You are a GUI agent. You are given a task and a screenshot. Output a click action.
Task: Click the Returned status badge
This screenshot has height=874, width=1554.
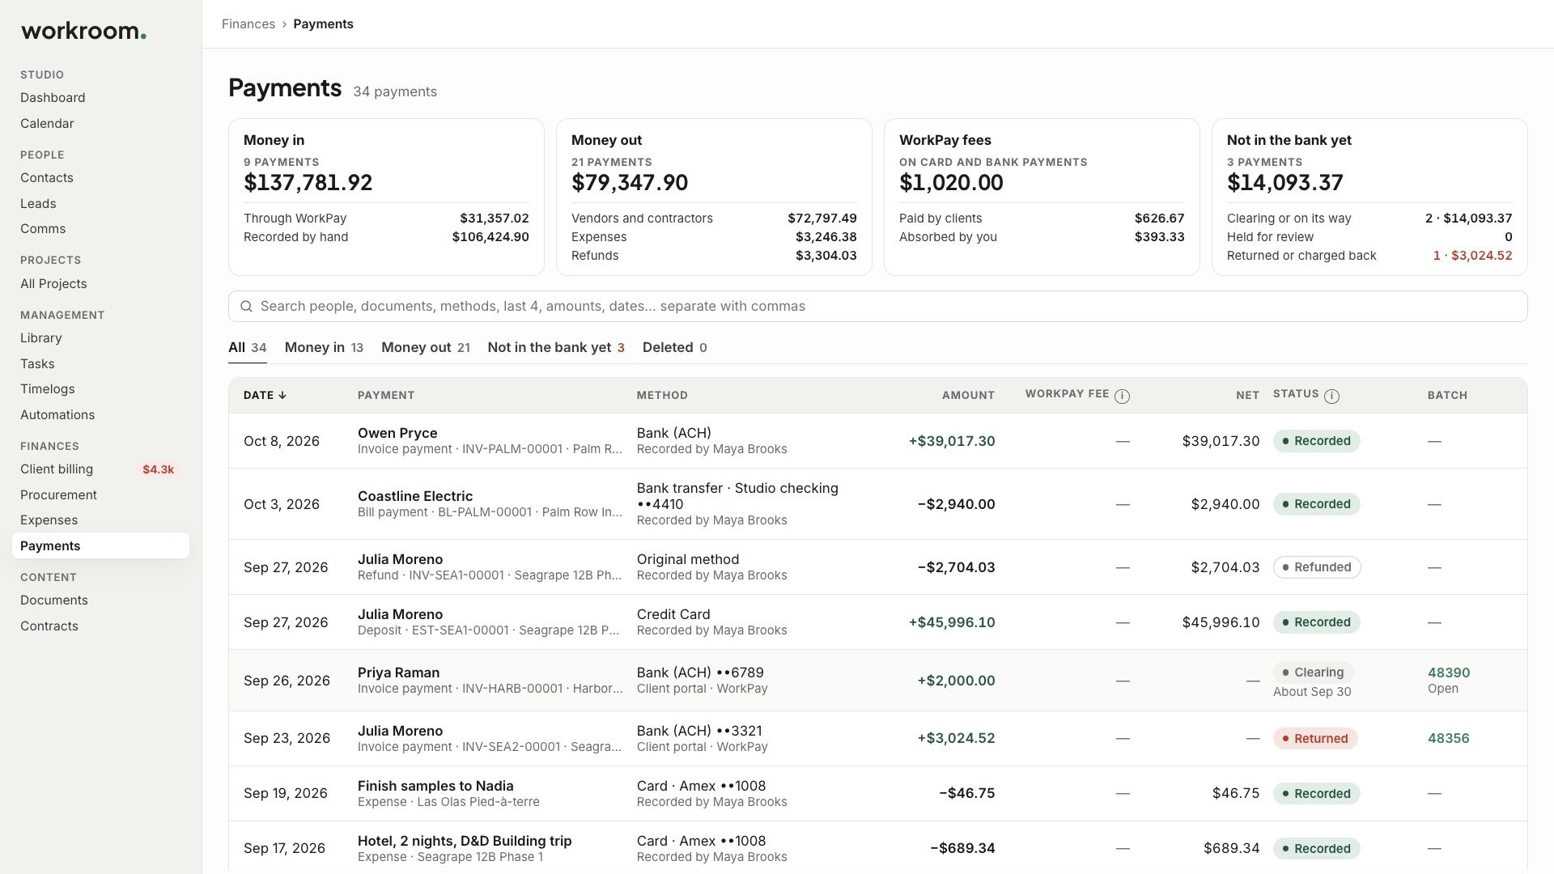coord(1315,738)
